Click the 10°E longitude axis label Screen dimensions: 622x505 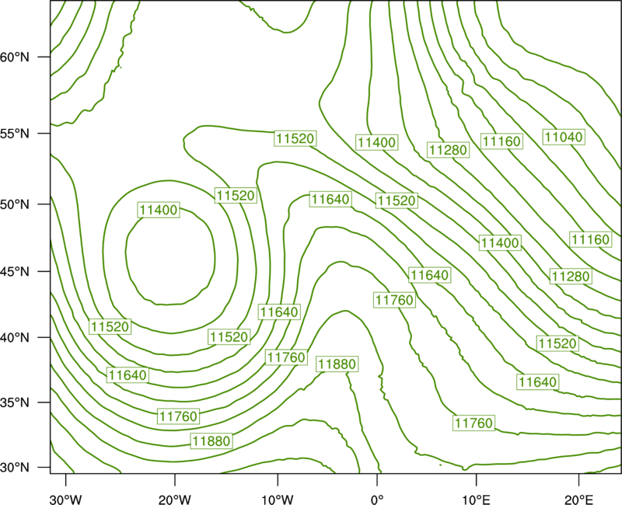tap(476, 500)
